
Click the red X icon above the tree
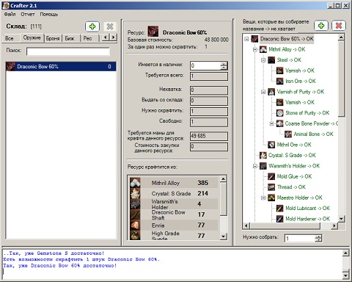339,26
